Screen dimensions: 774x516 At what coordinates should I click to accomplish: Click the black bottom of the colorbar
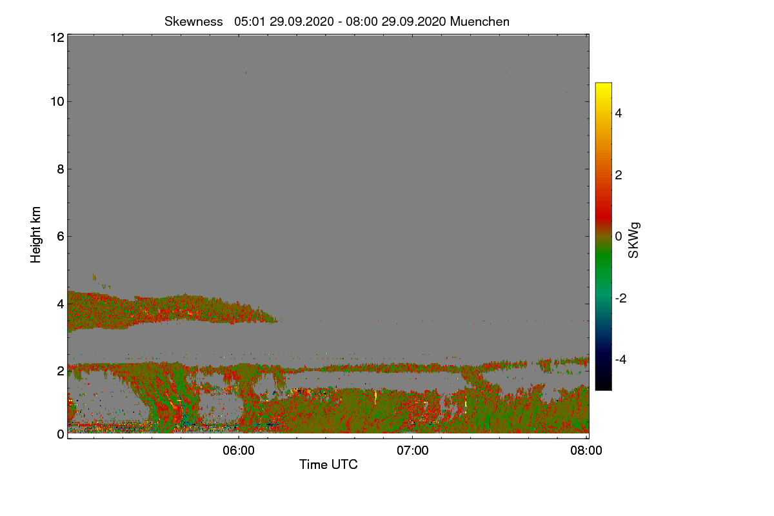pyautogui.click(x=603, y=384)
